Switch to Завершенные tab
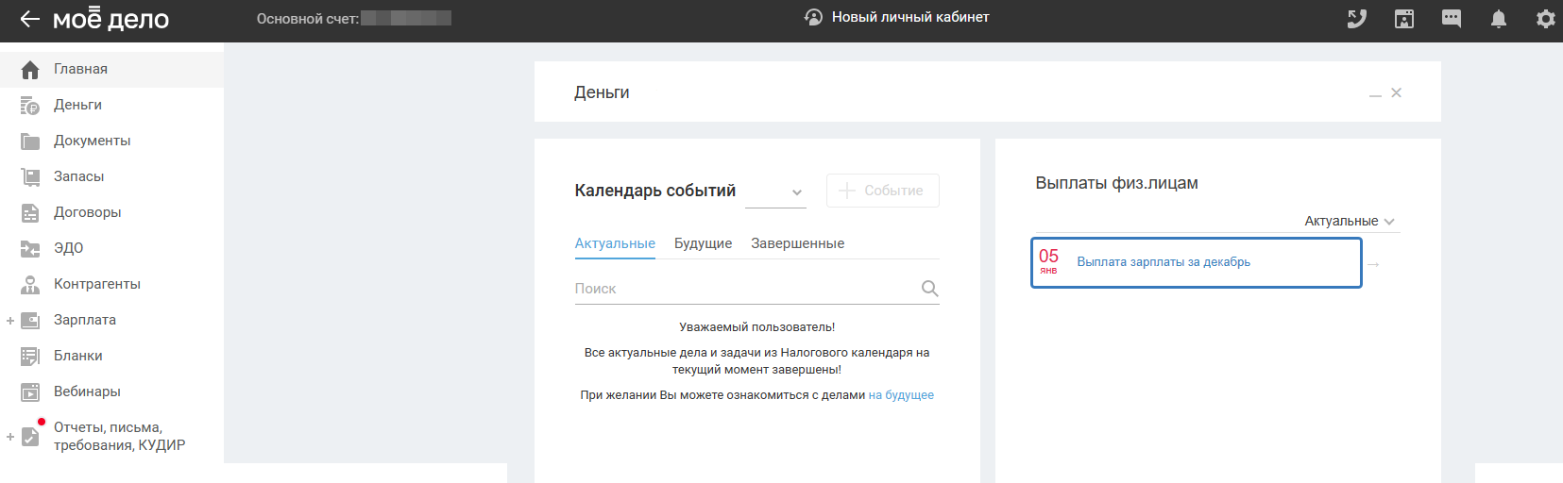 (798, 243)
